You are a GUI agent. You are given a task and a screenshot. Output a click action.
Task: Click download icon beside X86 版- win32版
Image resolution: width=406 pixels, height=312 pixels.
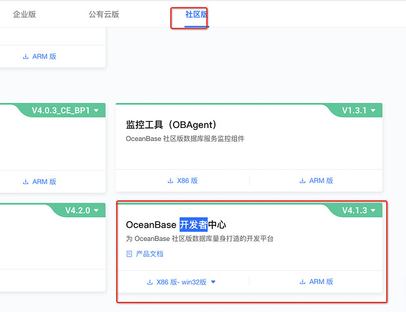coord(150,282)
